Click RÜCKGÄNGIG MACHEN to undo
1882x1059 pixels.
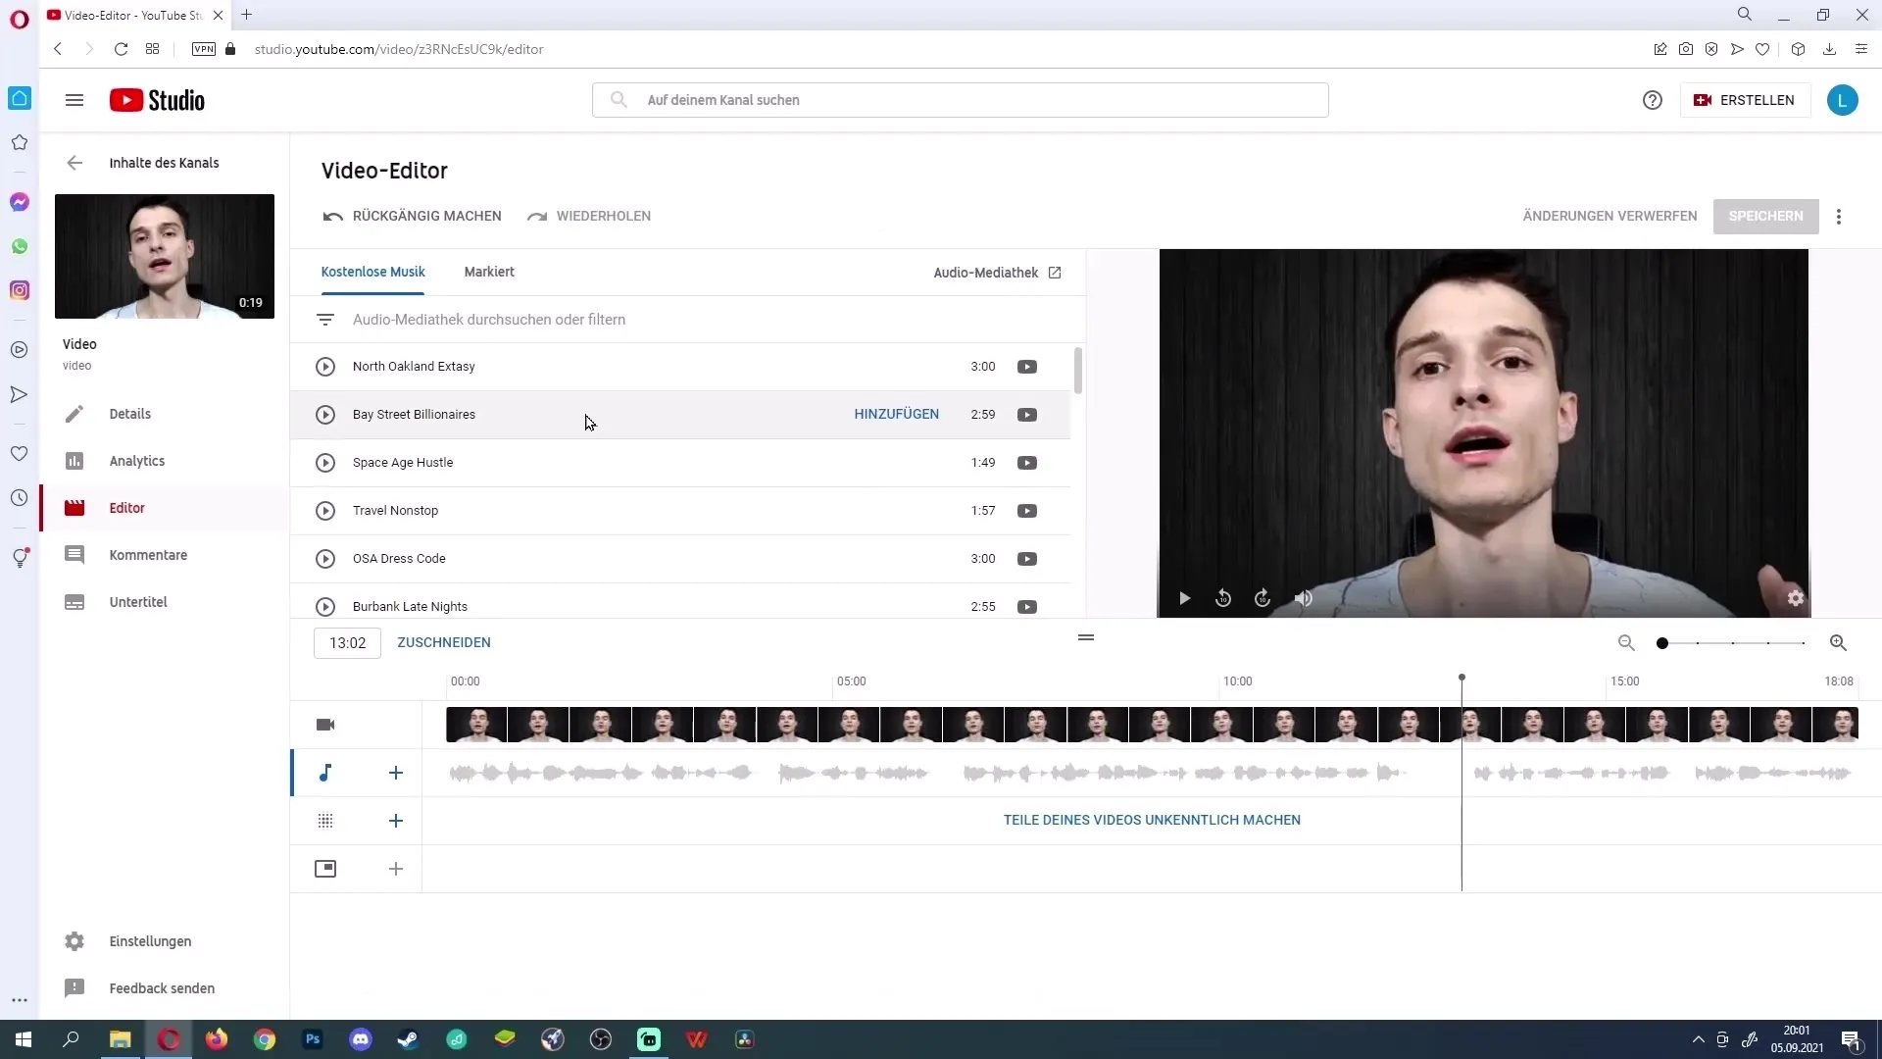[412, 216]
